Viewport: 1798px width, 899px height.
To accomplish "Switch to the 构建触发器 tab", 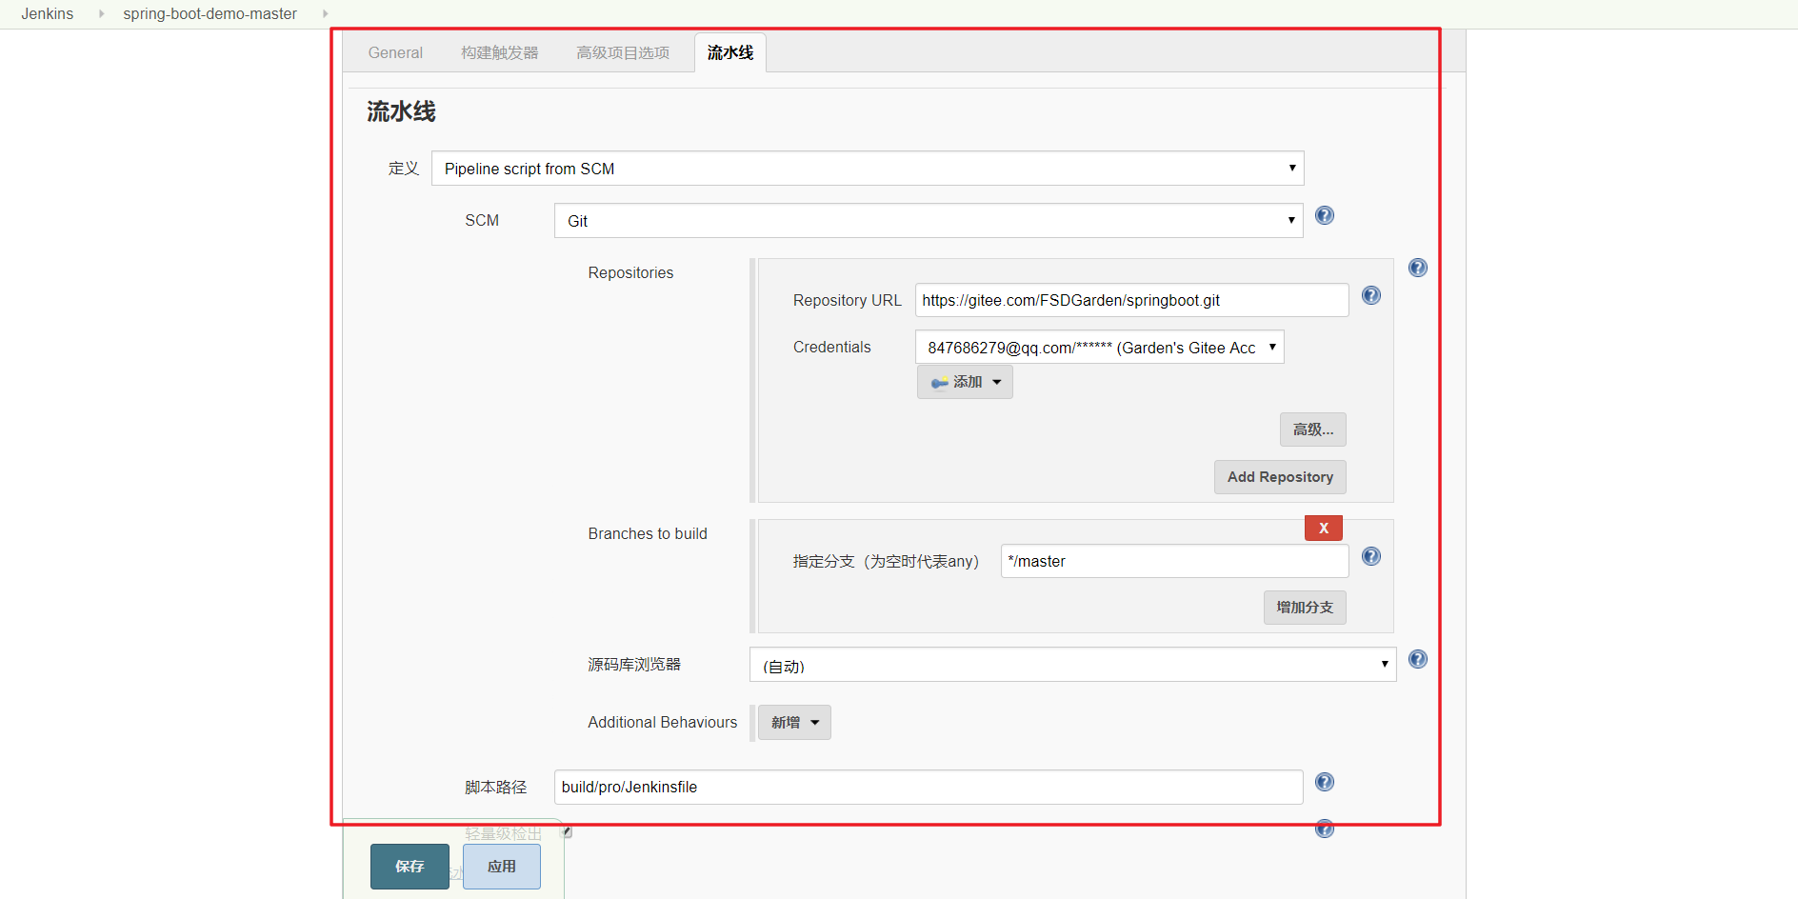I will 500,52.
